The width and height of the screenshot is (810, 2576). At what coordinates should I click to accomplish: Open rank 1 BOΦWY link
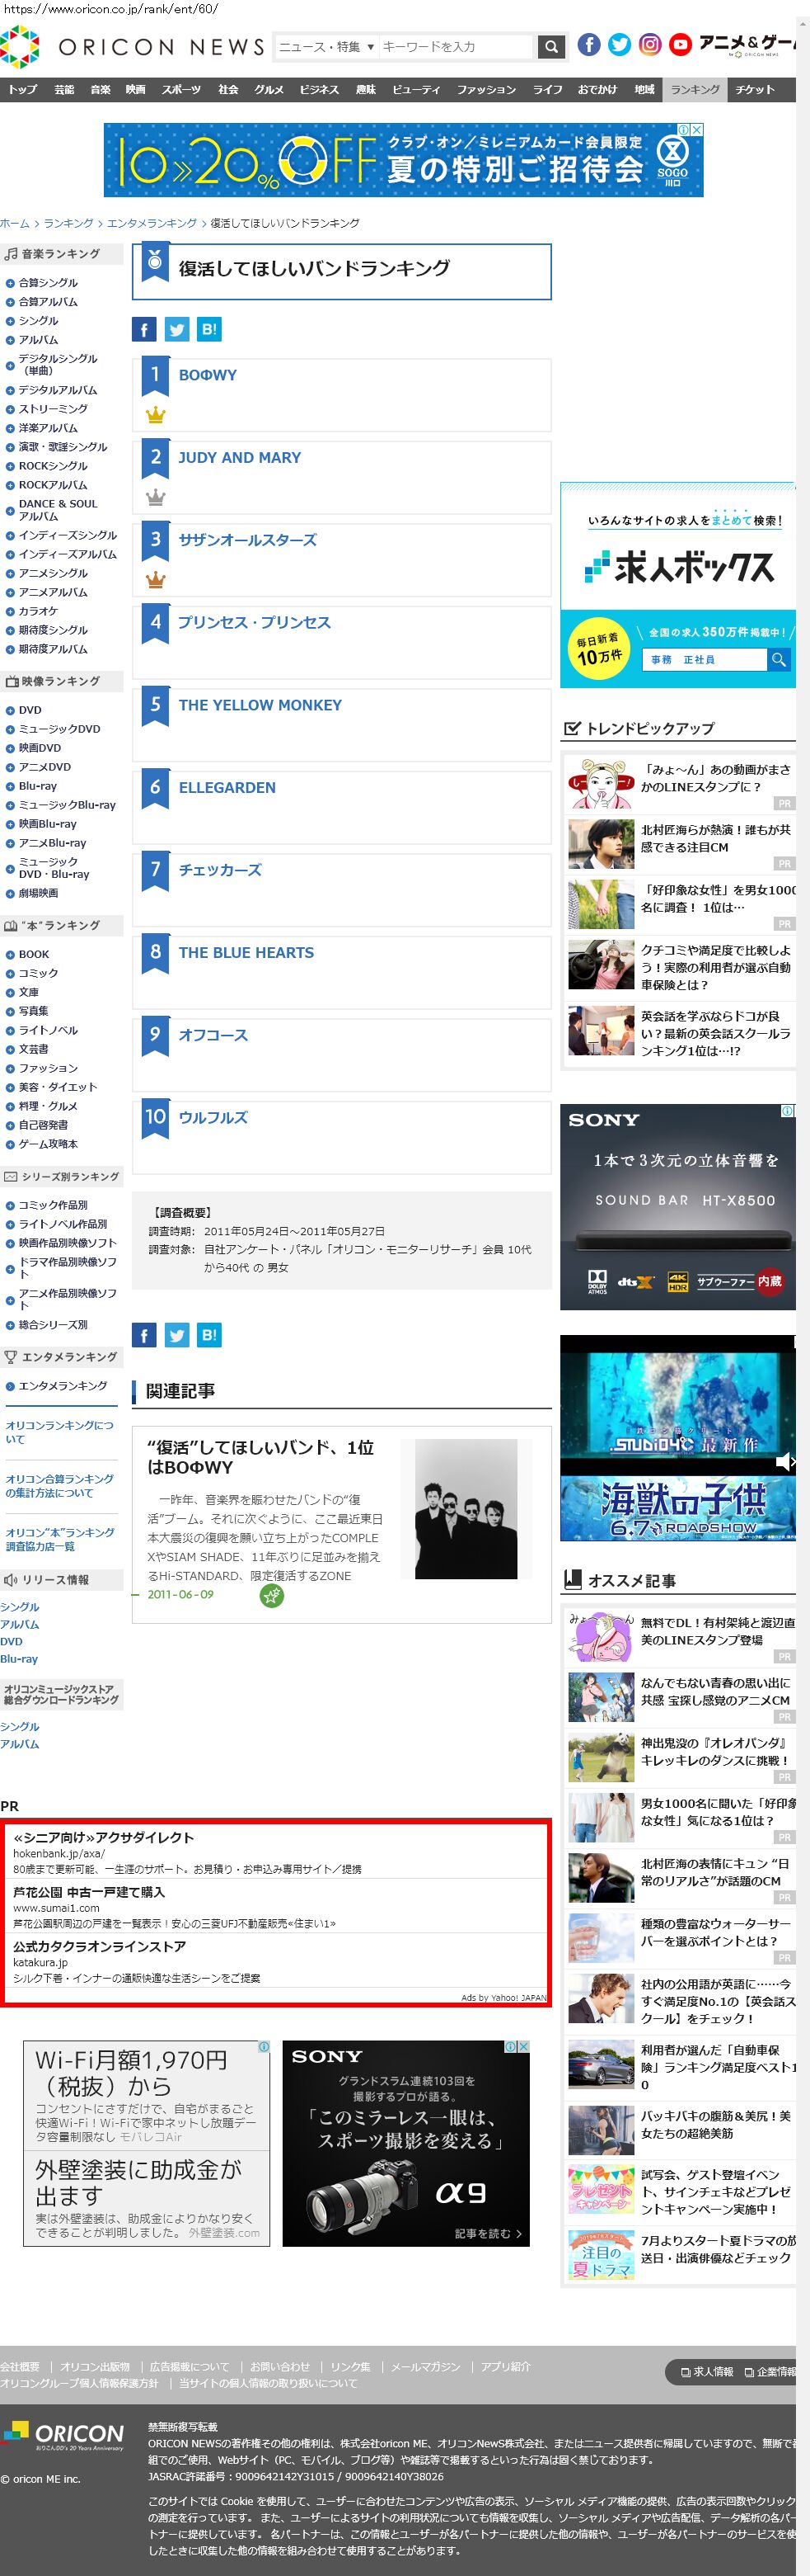point(208,375)
